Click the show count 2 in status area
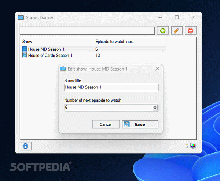 (187, 146)
